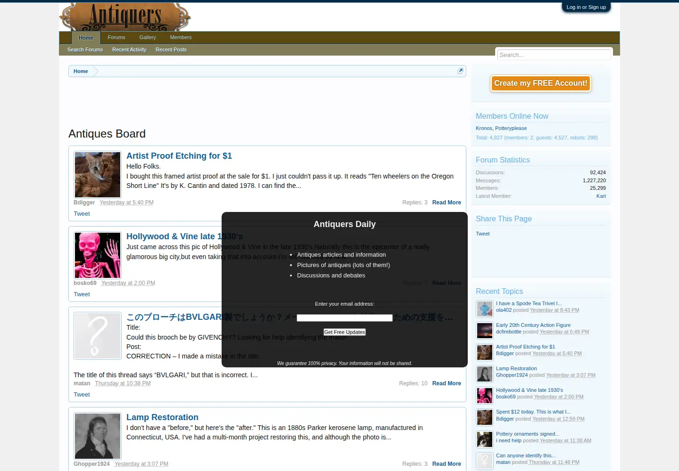
Task: Open the Gallery tab
Action: 148,37
